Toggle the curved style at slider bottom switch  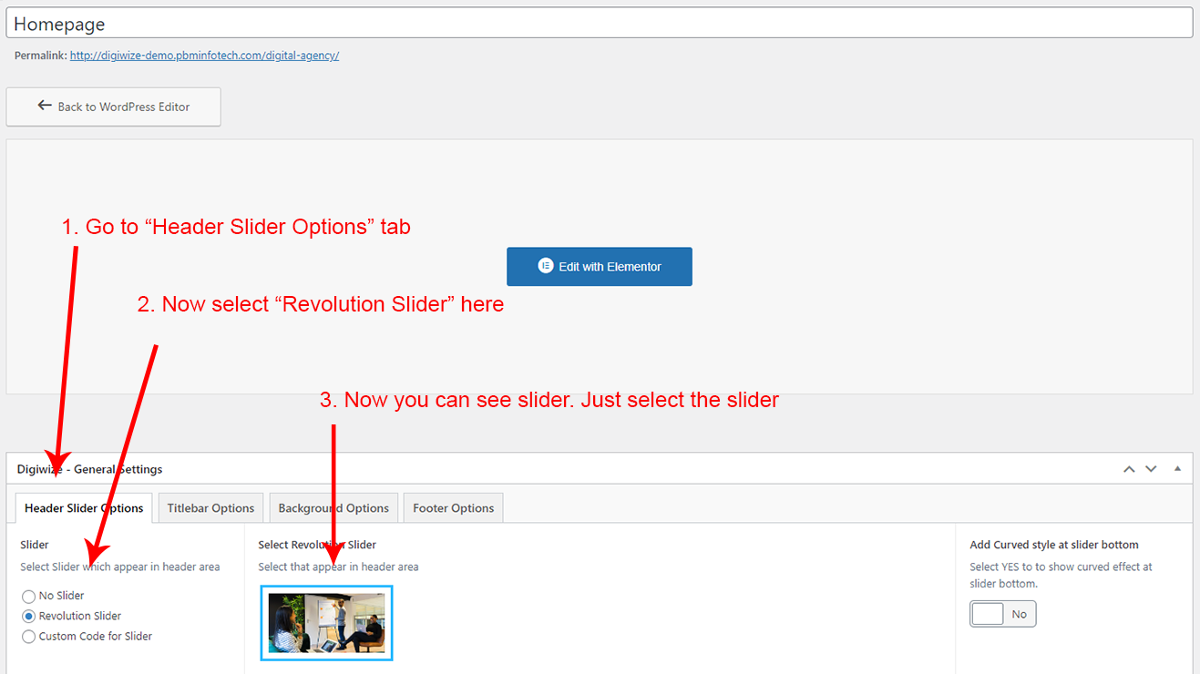1002,614
